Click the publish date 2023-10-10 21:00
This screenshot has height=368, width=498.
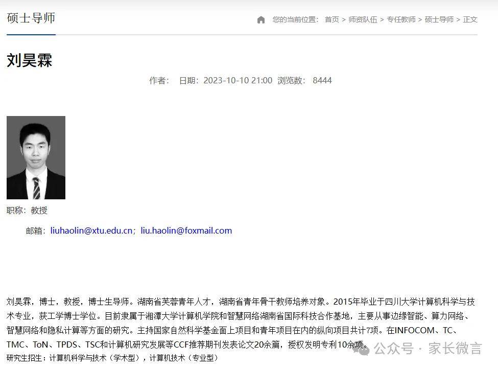[225, 80]
